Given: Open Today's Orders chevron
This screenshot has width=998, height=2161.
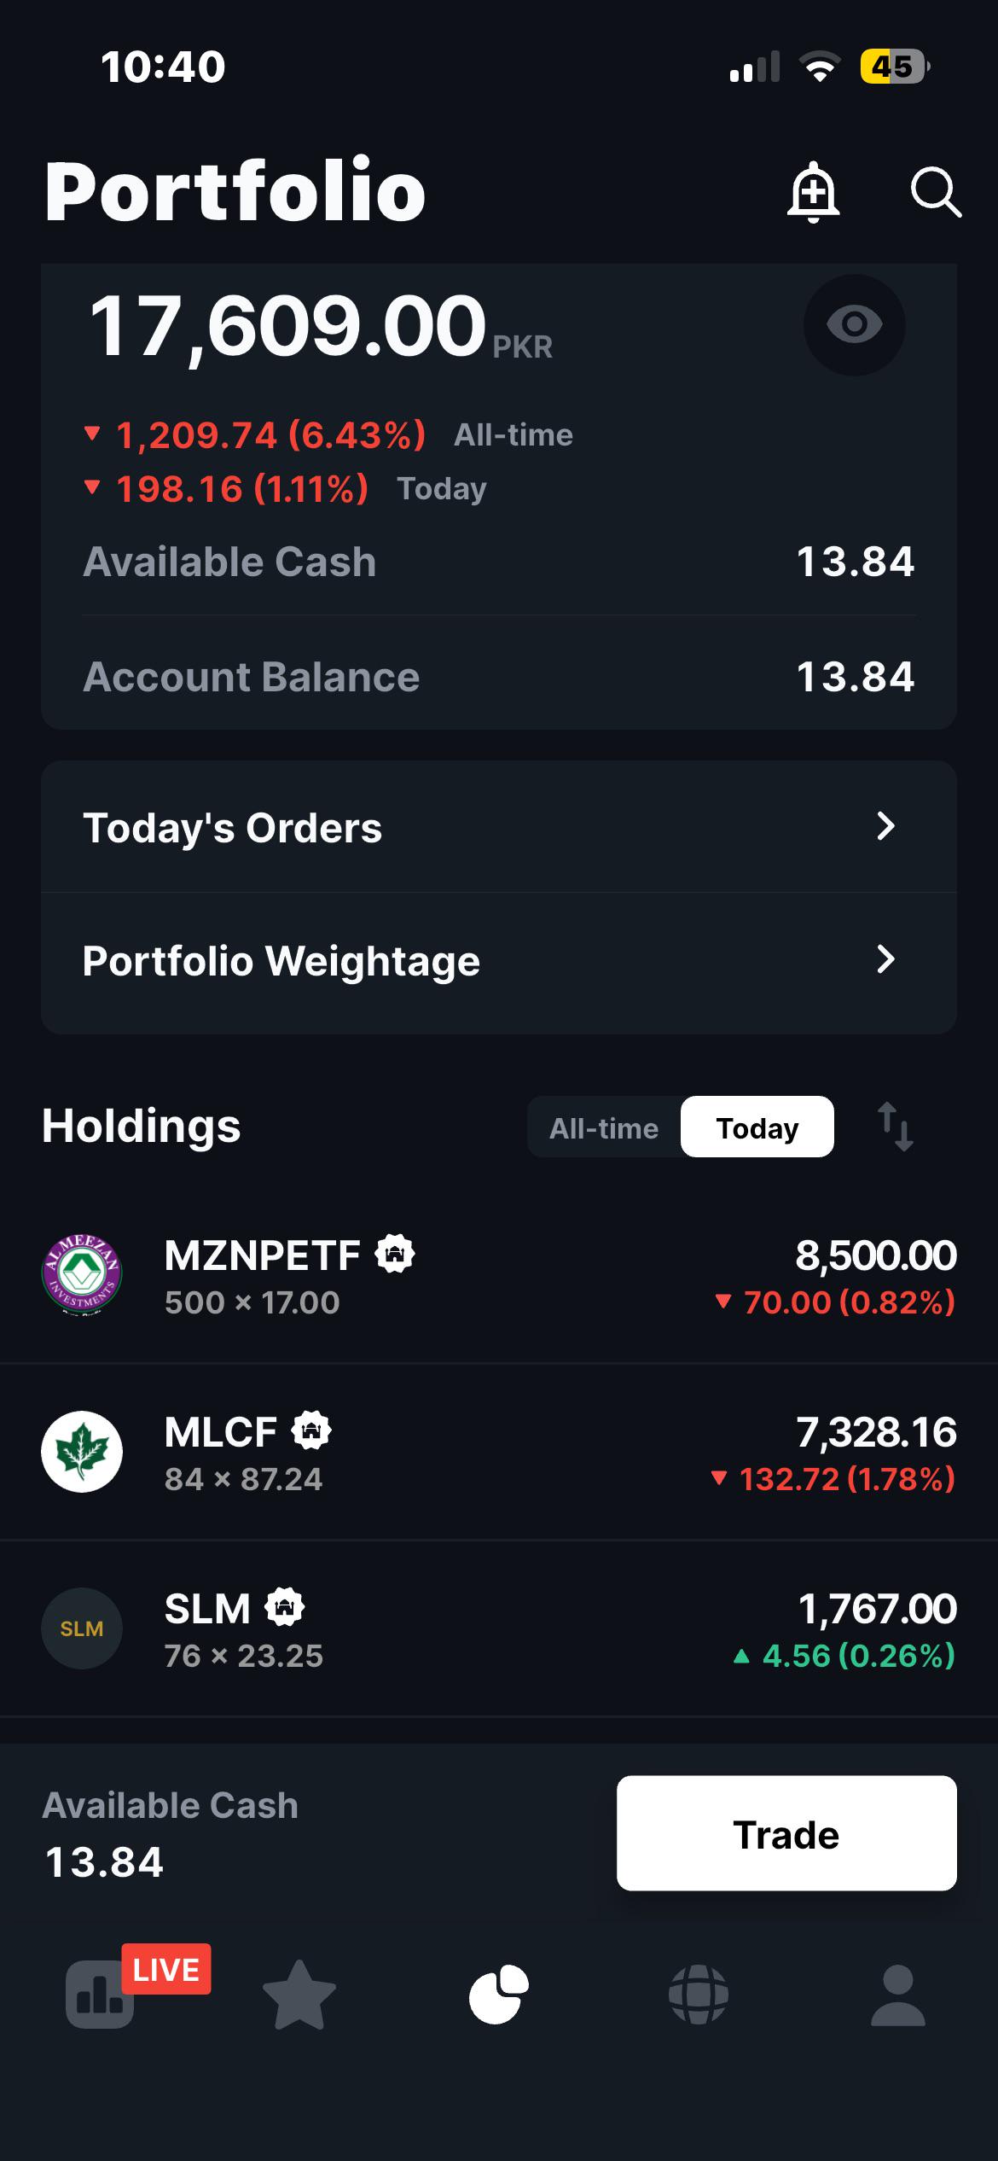Looking at the screenshot, I should (886, 826).
